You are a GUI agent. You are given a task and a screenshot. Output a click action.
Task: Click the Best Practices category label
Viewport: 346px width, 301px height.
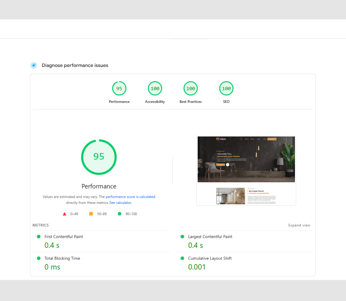190,102
